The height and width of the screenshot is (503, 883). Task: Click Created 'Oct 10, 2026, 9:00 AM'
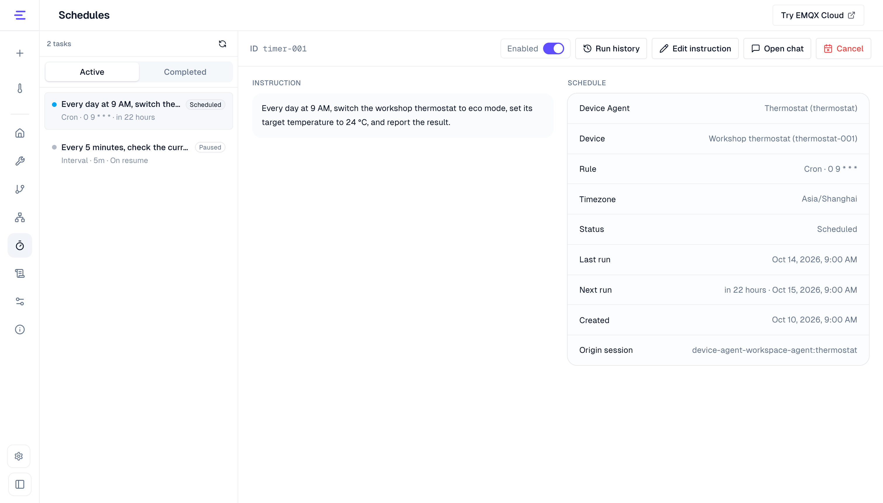814,320
